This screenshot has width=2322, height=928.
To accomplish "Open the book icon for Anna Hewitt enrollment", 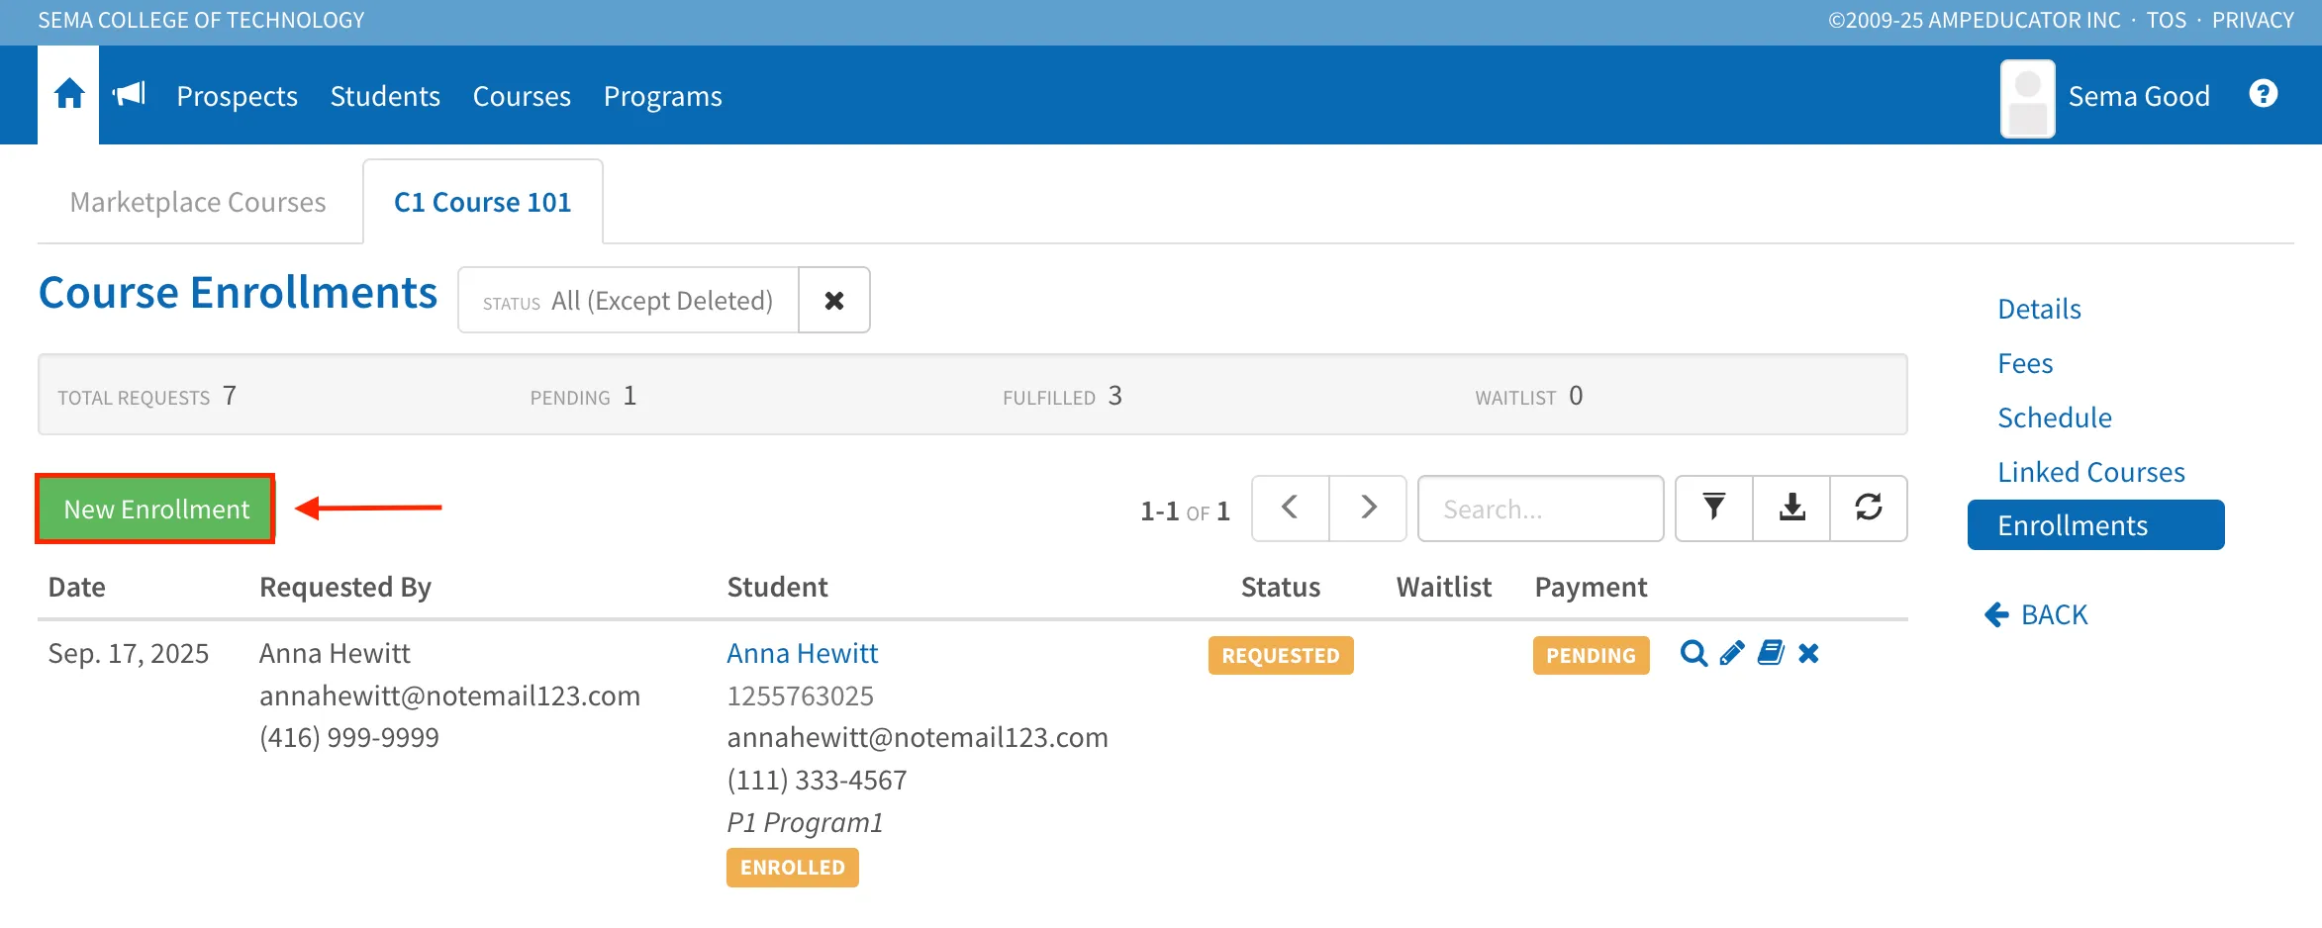I will pyautogui.click(x=1771, y=653).
